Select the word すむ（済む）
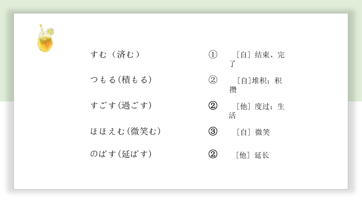The height and width of the screenshot is (203, 362). [x=115, y=55]
